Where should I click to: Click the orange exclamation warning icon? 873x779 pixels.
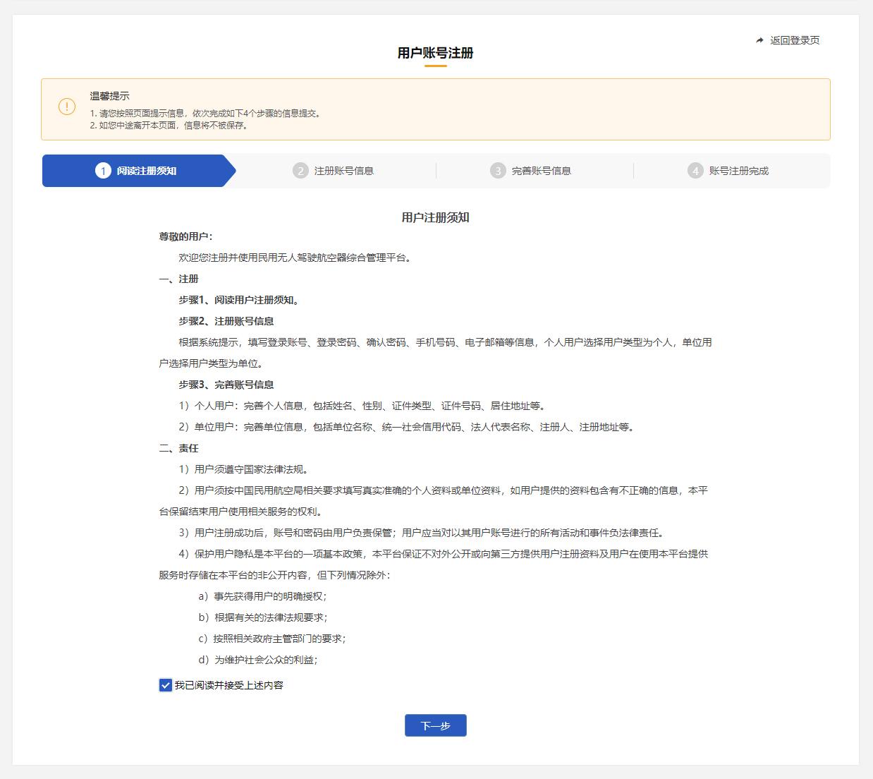[66, 107]
